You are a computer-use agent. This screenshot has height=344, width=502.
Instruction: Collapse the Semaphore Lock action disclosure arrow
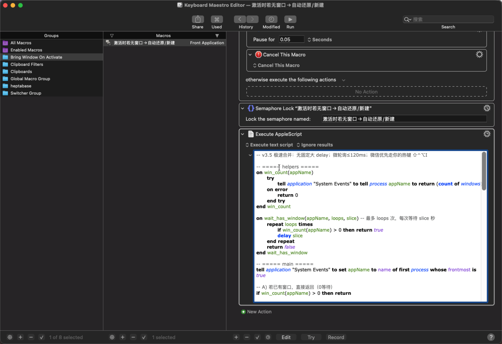[243, 109]
